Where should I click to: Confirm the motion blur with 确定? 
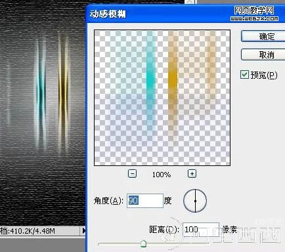coord(263,36)
